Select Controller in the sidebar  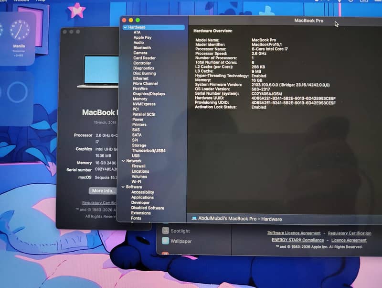[x=142, y=63]
